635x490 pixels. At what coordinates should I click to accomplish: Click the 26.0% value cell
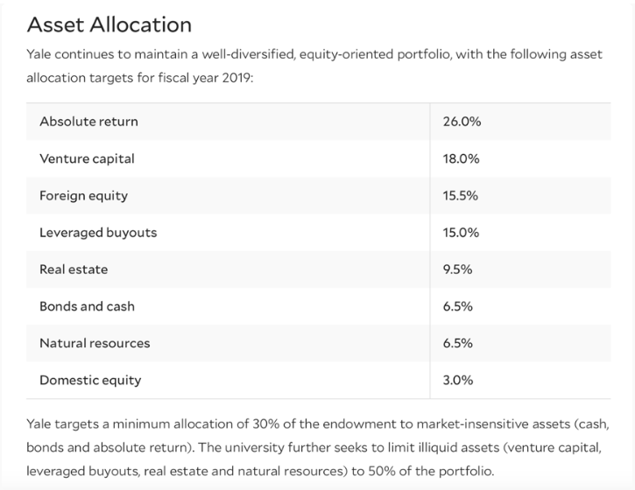tap(462, 122)
